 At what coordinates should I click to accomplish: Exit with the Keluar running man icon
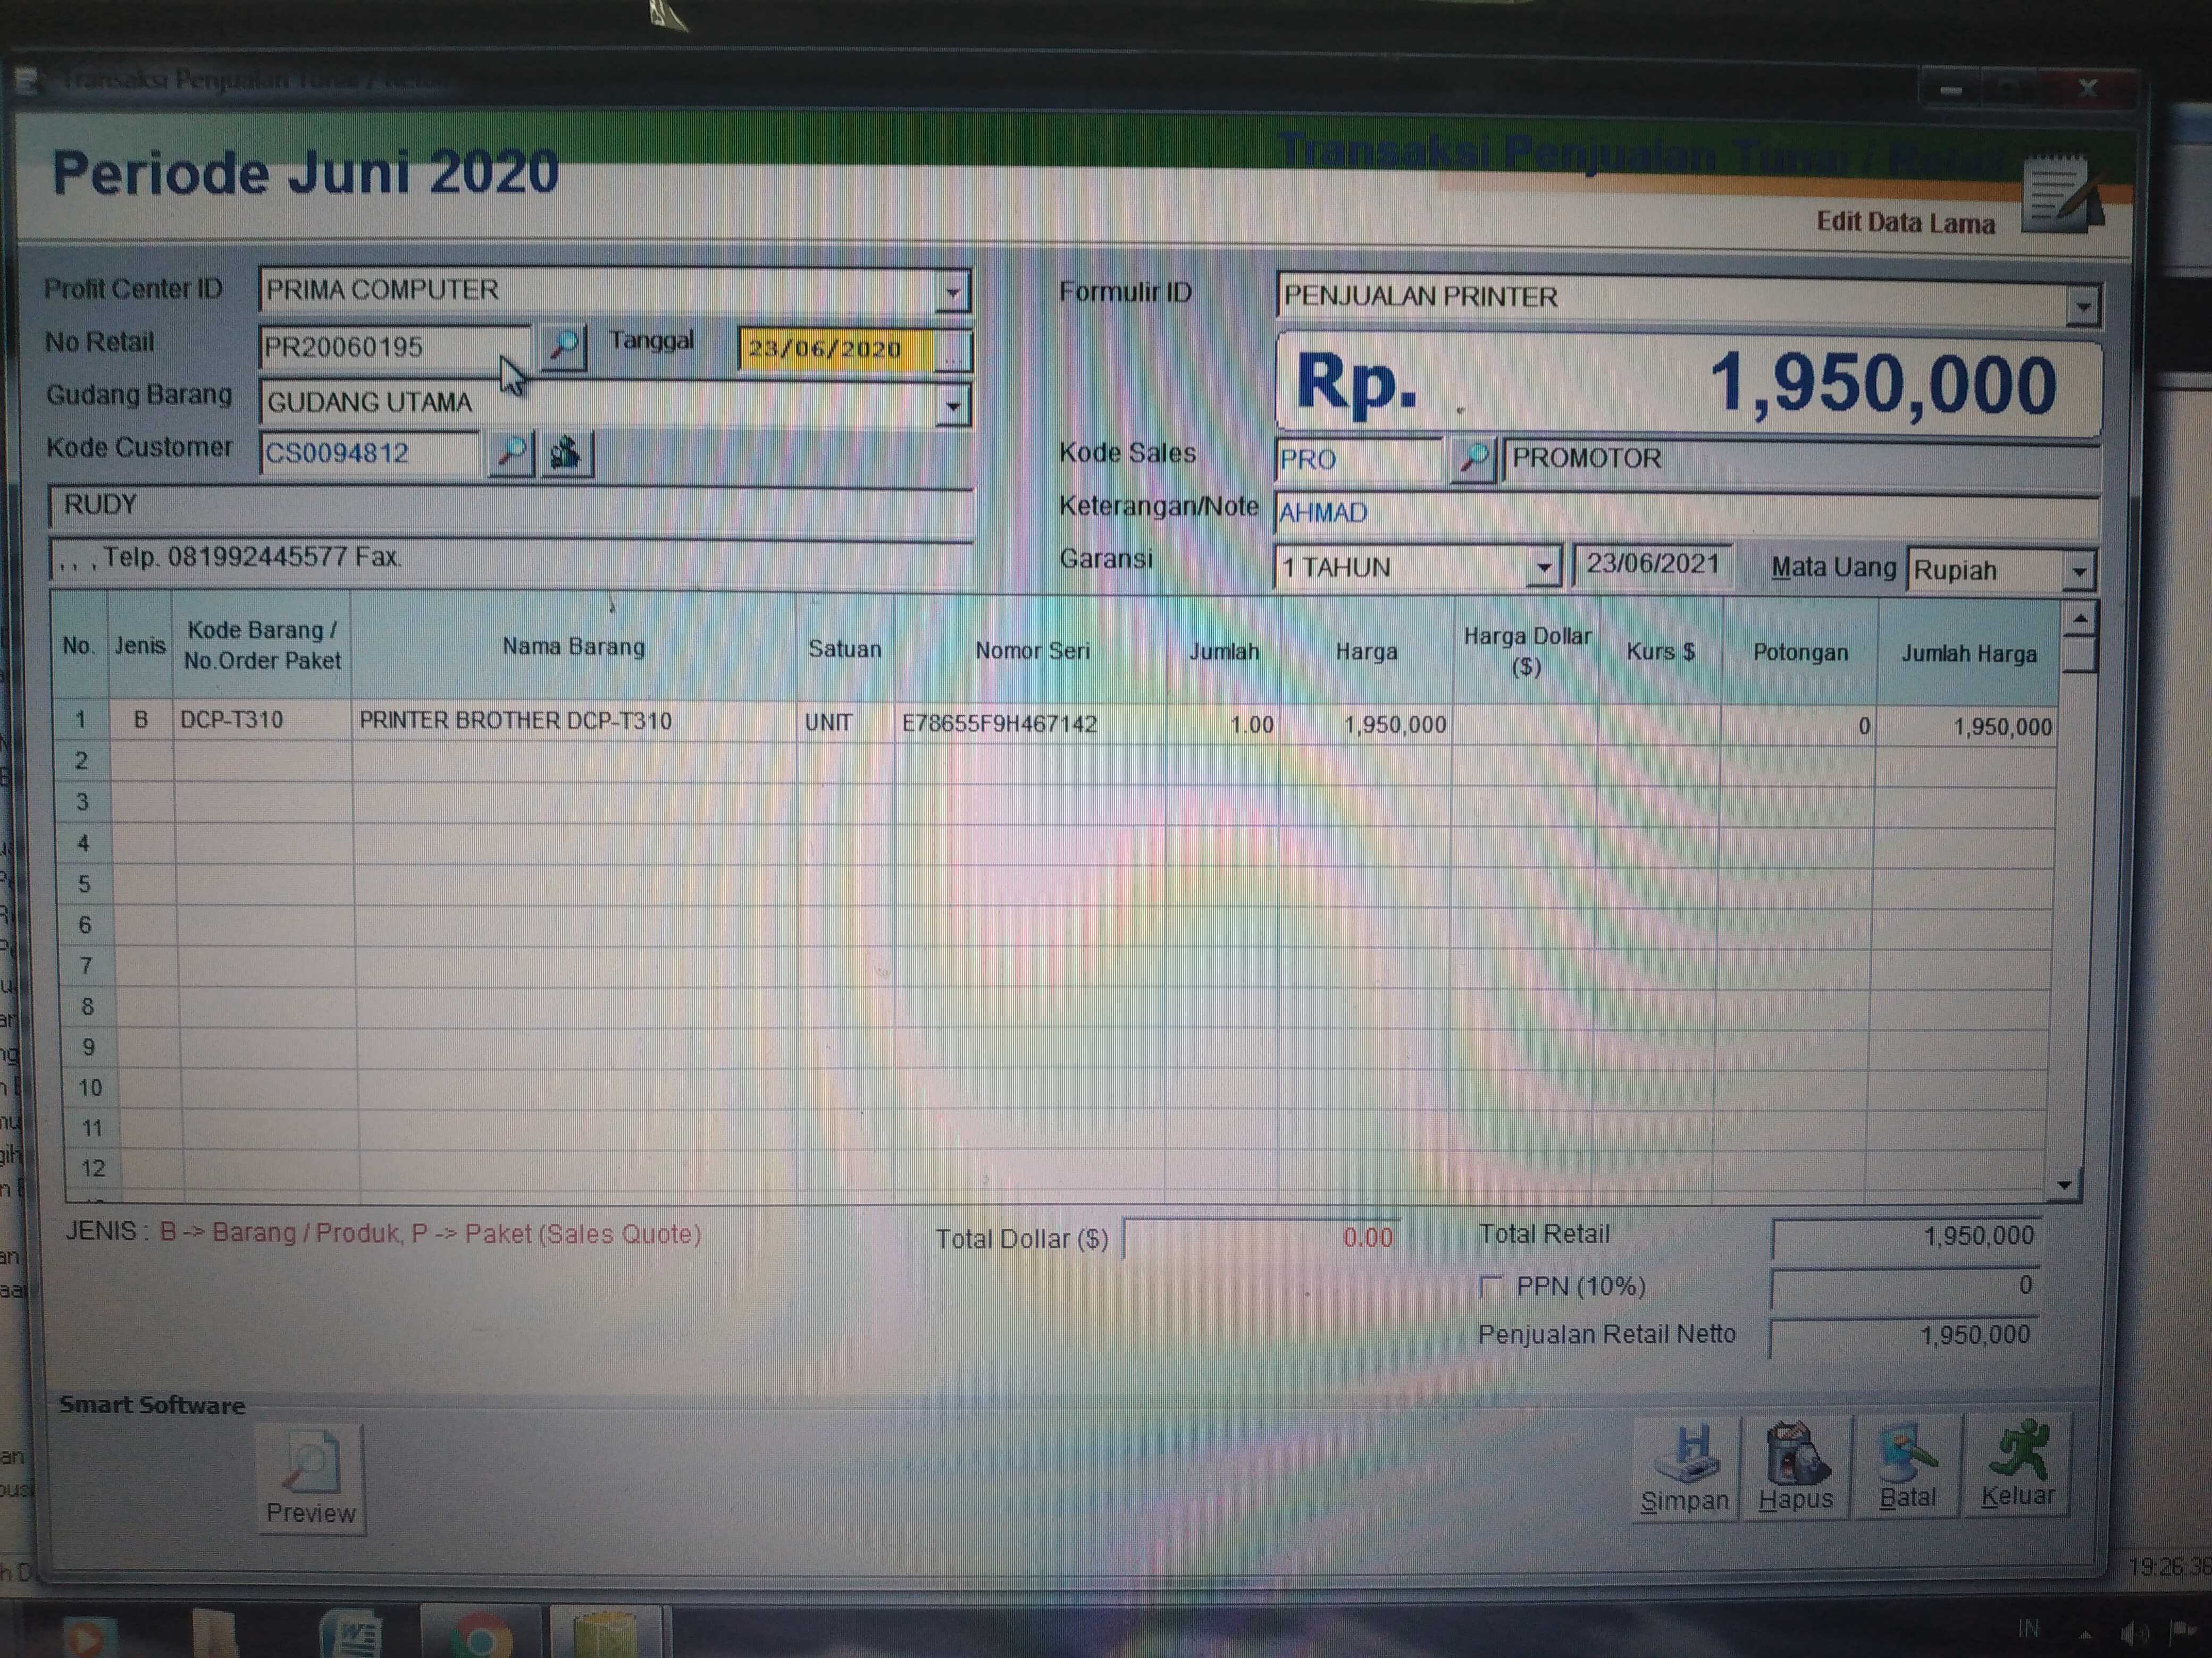(2017, 1464)
